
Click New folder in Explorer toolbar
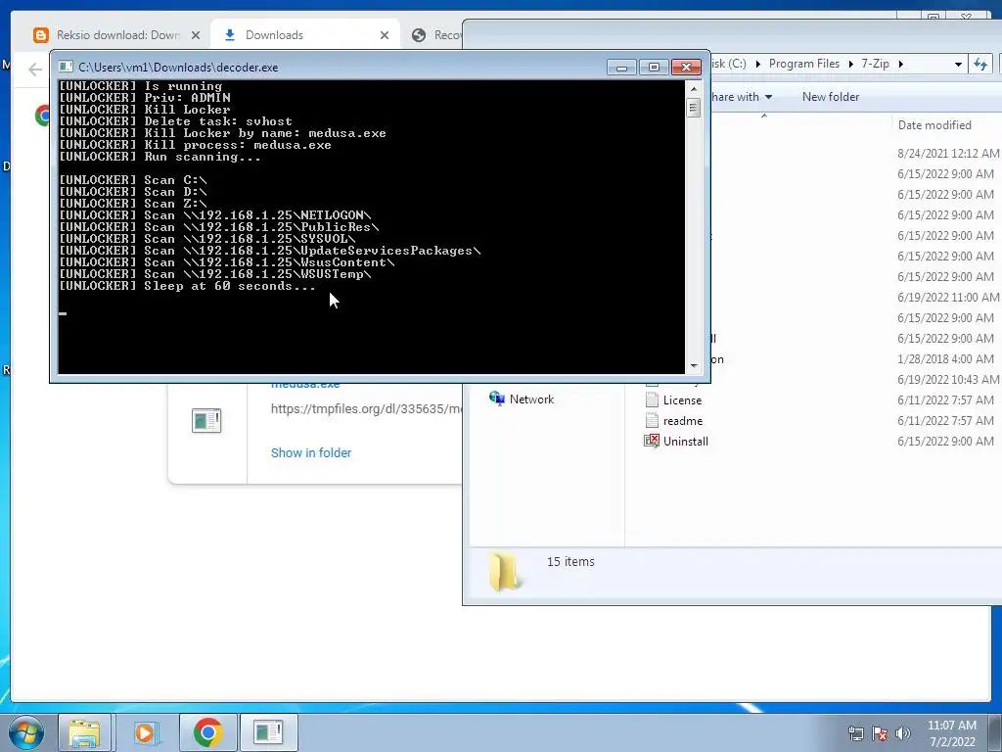coord(830,97)
